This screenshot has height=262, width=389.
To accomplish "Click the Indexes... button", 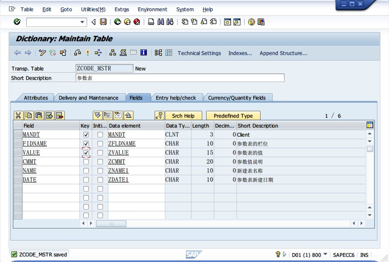I will (x=240, y=53).
